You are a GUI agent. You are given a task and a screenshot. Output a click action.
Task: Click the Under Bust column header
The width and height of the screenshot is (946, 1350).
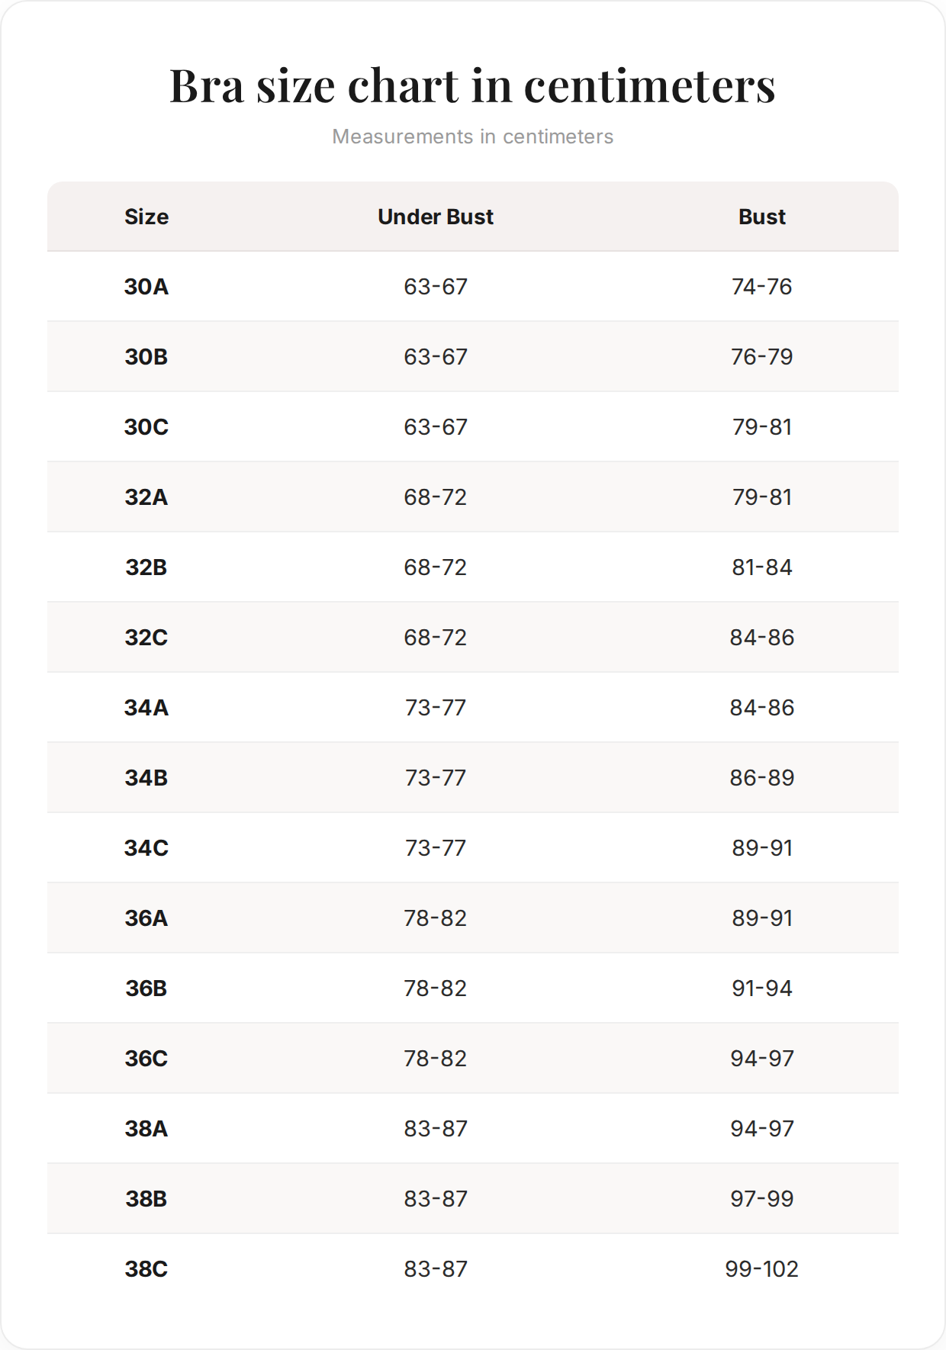click(436, 217)
